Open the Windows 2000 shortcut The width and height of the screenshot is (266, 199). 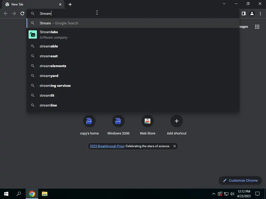[118, 125]
